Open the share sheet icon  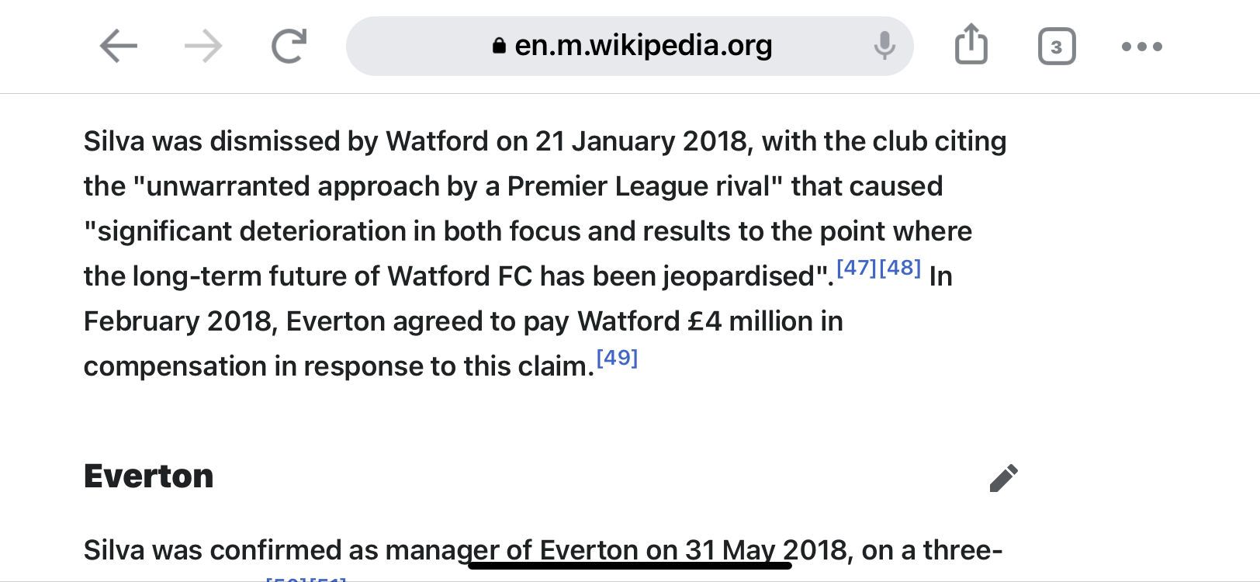pos(971,44)
